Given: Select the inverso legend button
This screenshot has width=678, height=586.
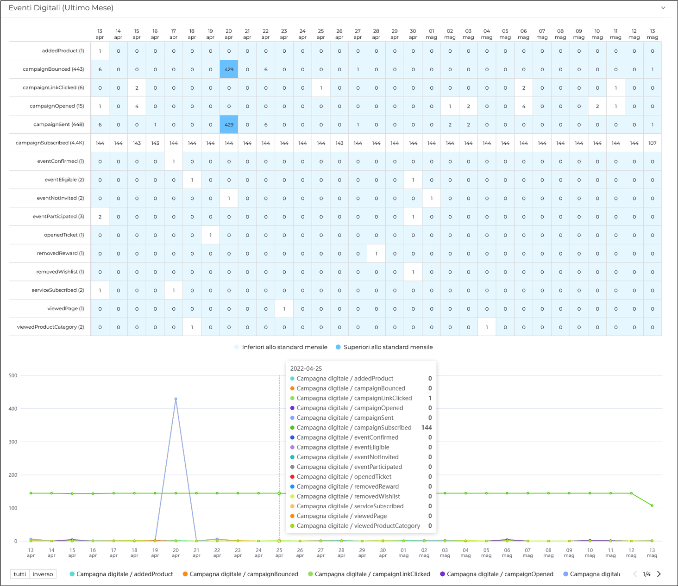Looking at the screenshot, I should point(43,574).
